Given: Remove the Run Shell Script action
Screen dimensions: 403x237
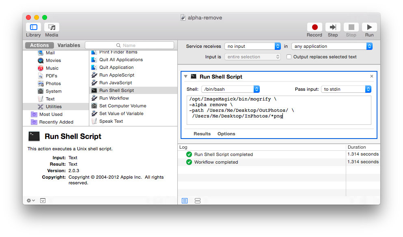Looking at the screenshot, I should (x=372, y=76).
